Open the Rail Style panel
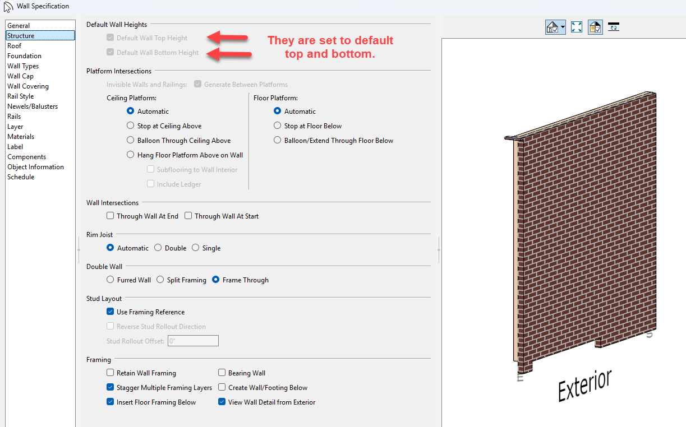The height and width of the screenshot is (427, 686). click(21, 96)
